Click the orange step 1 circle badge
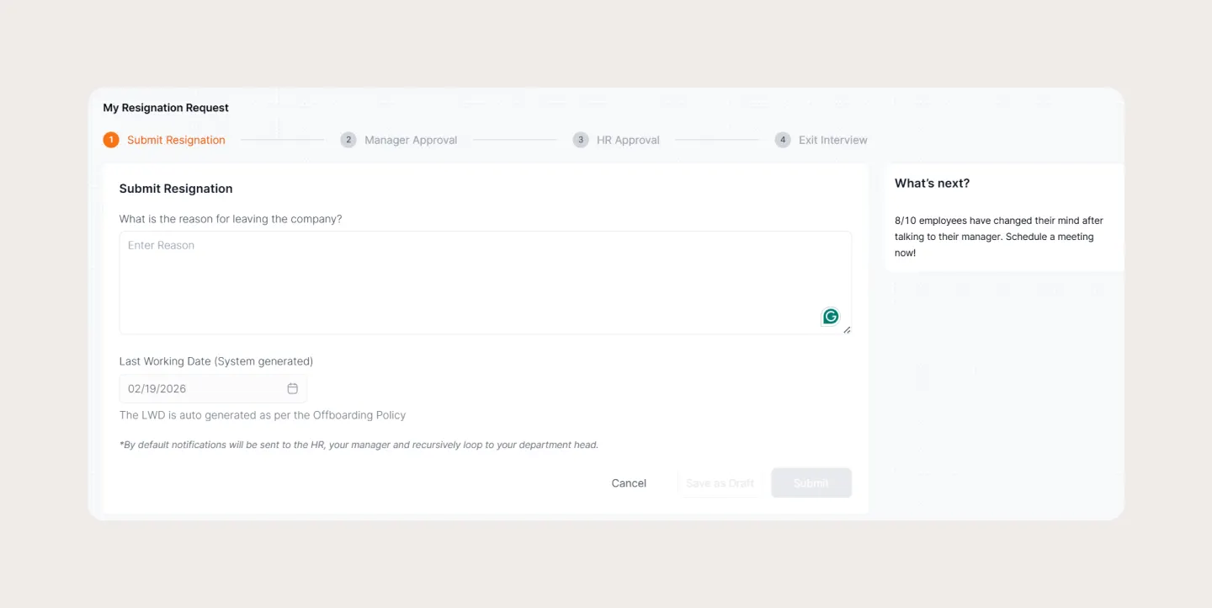The image size is (1212, 608). pyautogui.click(x=111, y=139)
